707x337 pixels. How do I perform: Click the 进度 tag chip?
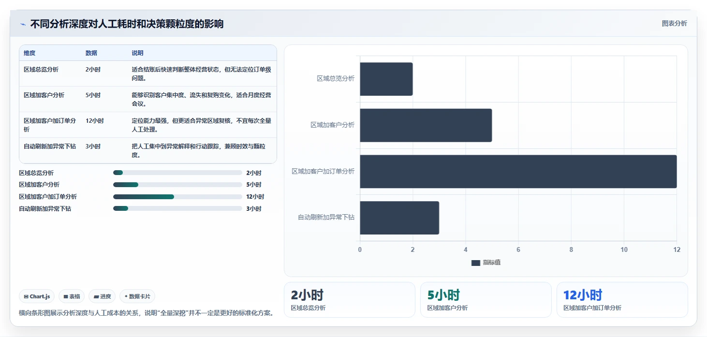point(102,296)
